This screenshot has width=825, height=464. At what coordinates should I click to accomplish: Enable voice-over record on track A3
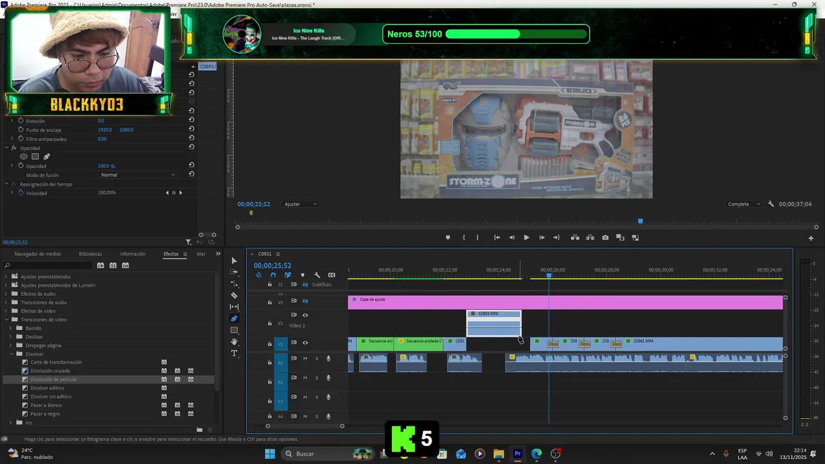[328, 398]
